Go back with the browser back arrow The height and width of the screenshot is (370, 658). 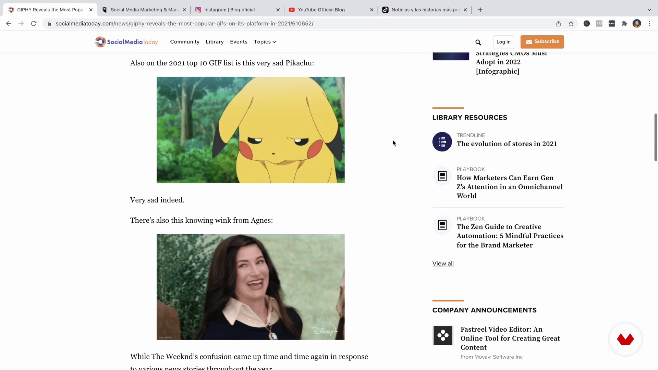tap(9, 24)
